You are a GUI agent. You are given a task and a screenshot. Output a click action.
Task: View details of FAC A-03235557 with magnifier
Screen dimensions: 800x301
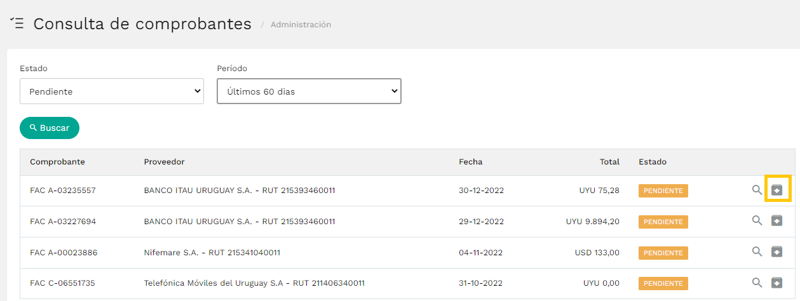[757, 190]
